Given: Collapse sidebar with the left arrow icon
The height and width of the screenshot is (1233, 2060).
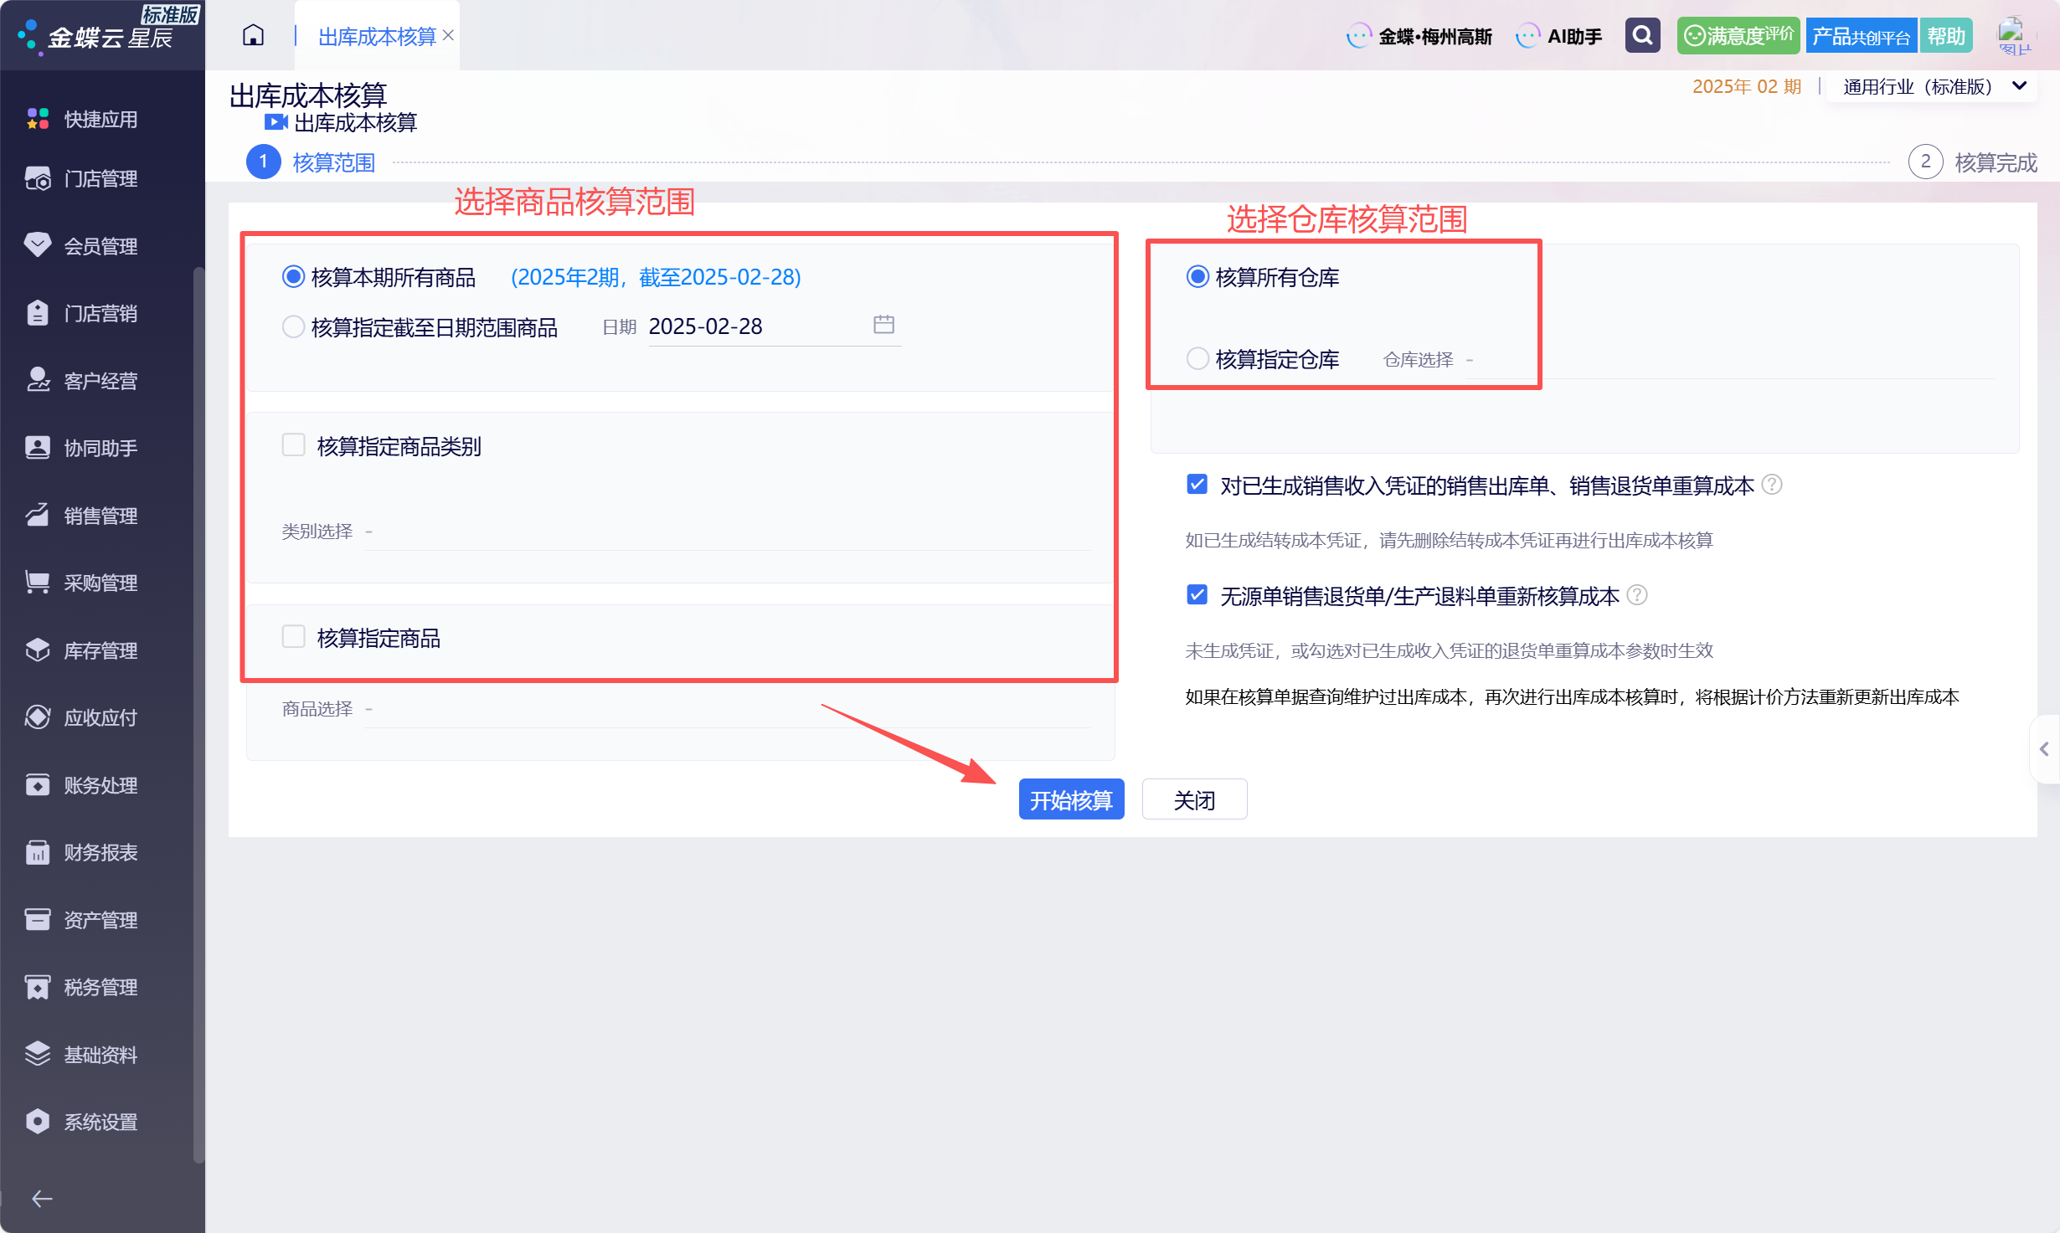Looking at the screenshot, I should [42, 1199].
